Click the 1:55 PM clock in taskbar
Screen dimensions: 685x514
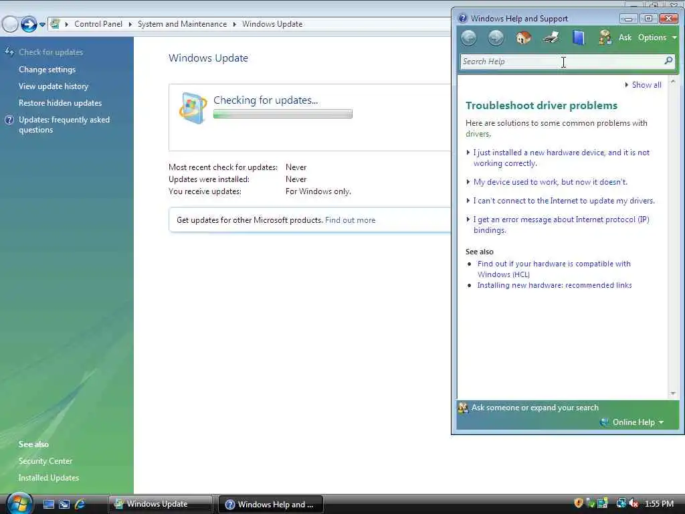659,504
